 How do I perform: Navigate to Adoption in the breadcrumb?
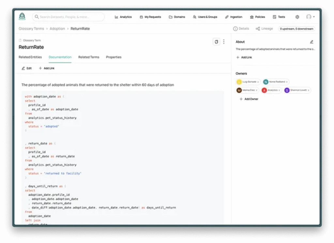point(57,29)
